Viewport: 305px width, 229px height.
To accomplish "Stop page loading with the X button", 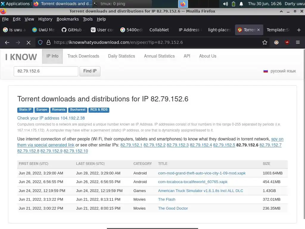I will (28, 42).
